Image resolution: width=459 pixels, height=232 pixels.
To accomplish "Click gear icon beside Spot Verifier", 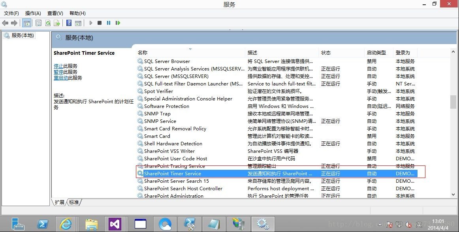I will click(140, 91).
